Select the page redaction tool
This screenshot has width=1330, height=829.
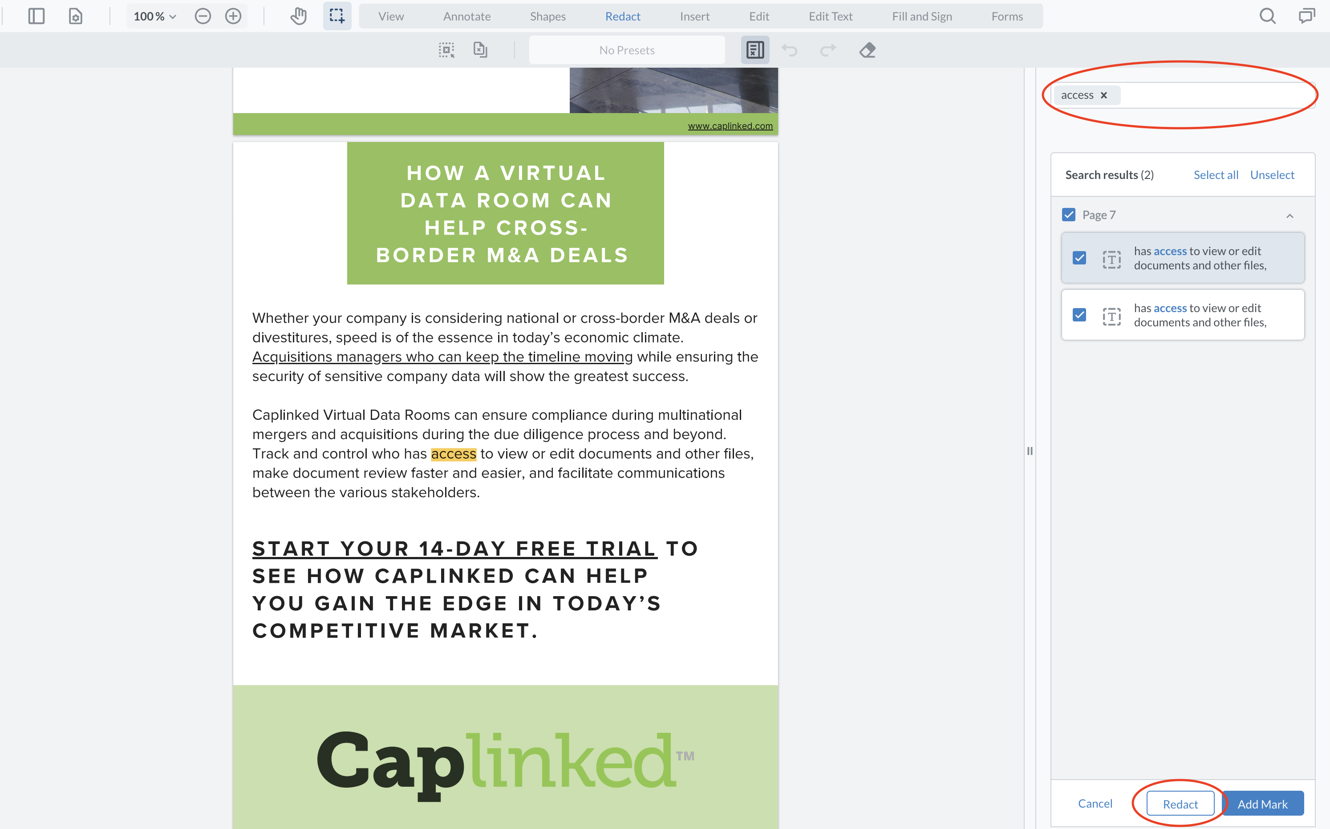[x=481, y=50]
